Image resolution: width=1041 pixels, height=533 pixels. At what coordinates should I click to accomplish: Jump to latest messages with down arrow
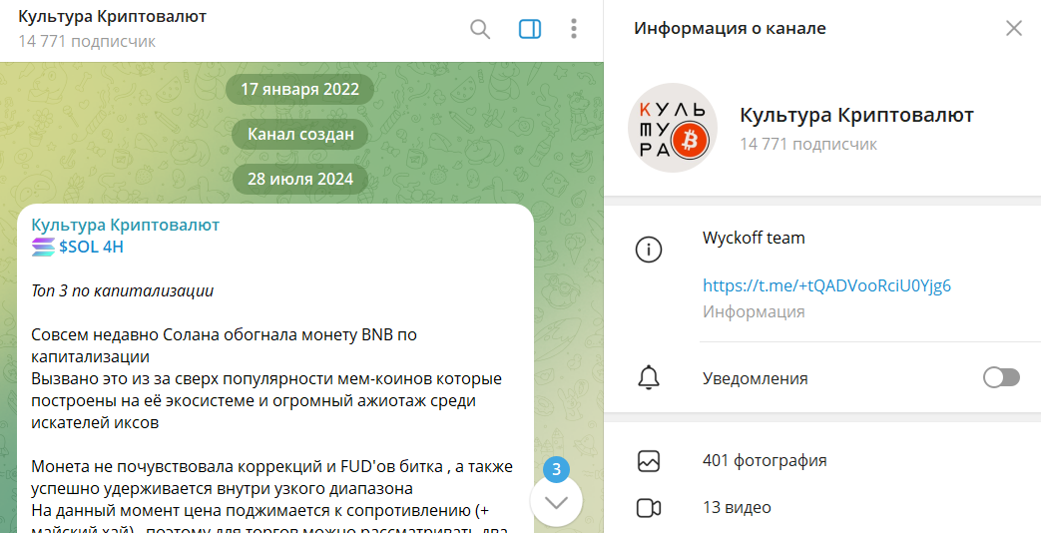(x=556, y=502)
